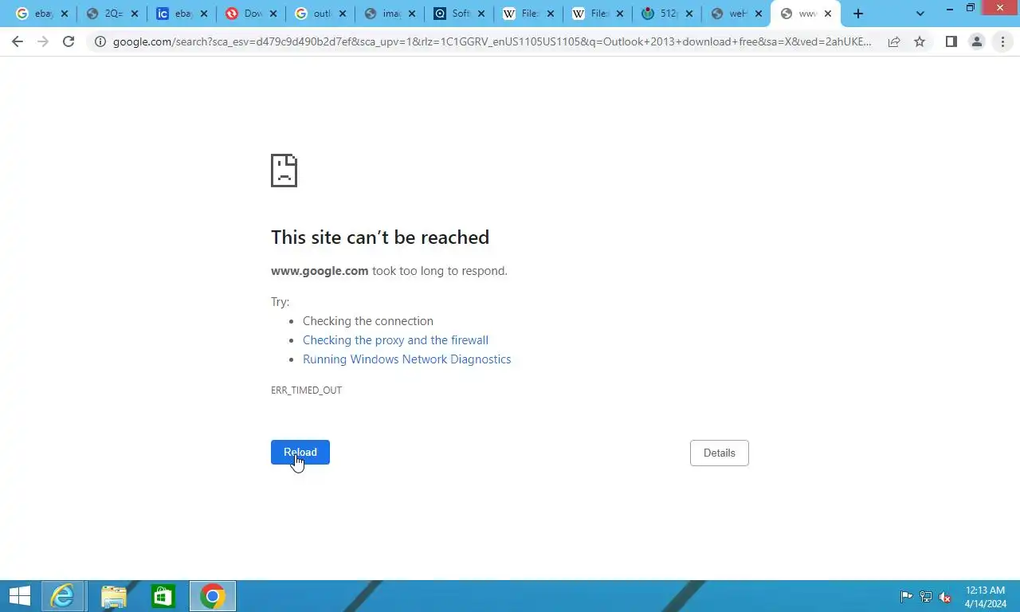Share this page icon in address bar
Viewport: 1020px width, 612px height.
894,41
